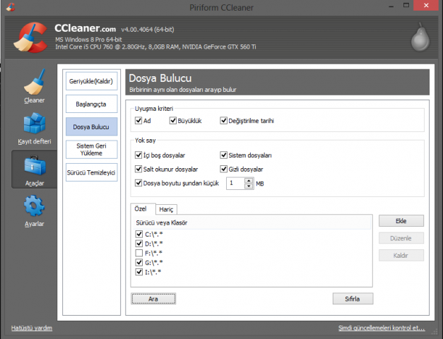443x339 pixels.
Task: Toggle Değiştirilme tarihi checkbox
Action: pyautogui.click(x=223, y=121)
